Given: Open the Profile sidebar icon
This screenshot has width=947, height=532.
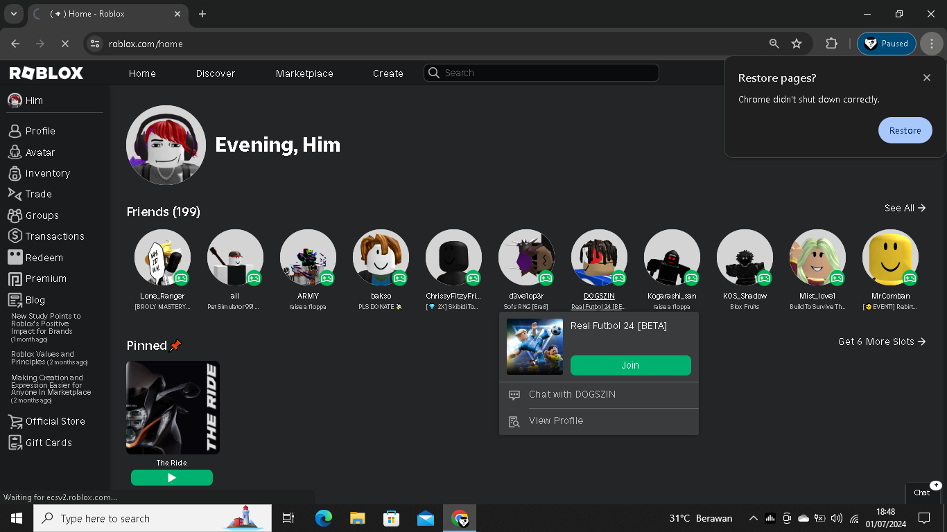Looking at the screenshot, I should pos(15,131).
